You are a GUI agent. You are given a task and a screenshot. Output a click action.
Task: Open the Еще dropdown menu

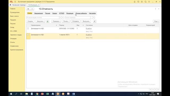(x=156, y=21)
